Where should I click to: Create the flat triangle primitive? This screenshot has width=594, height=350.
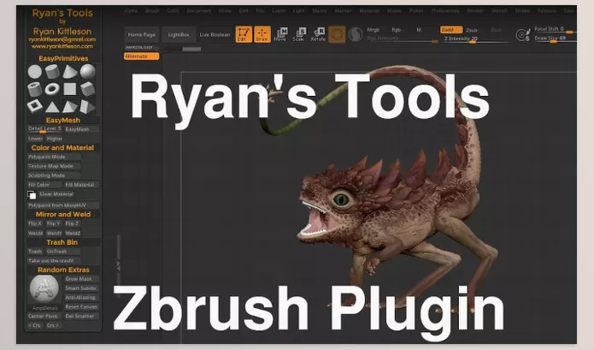coord(52,107)
